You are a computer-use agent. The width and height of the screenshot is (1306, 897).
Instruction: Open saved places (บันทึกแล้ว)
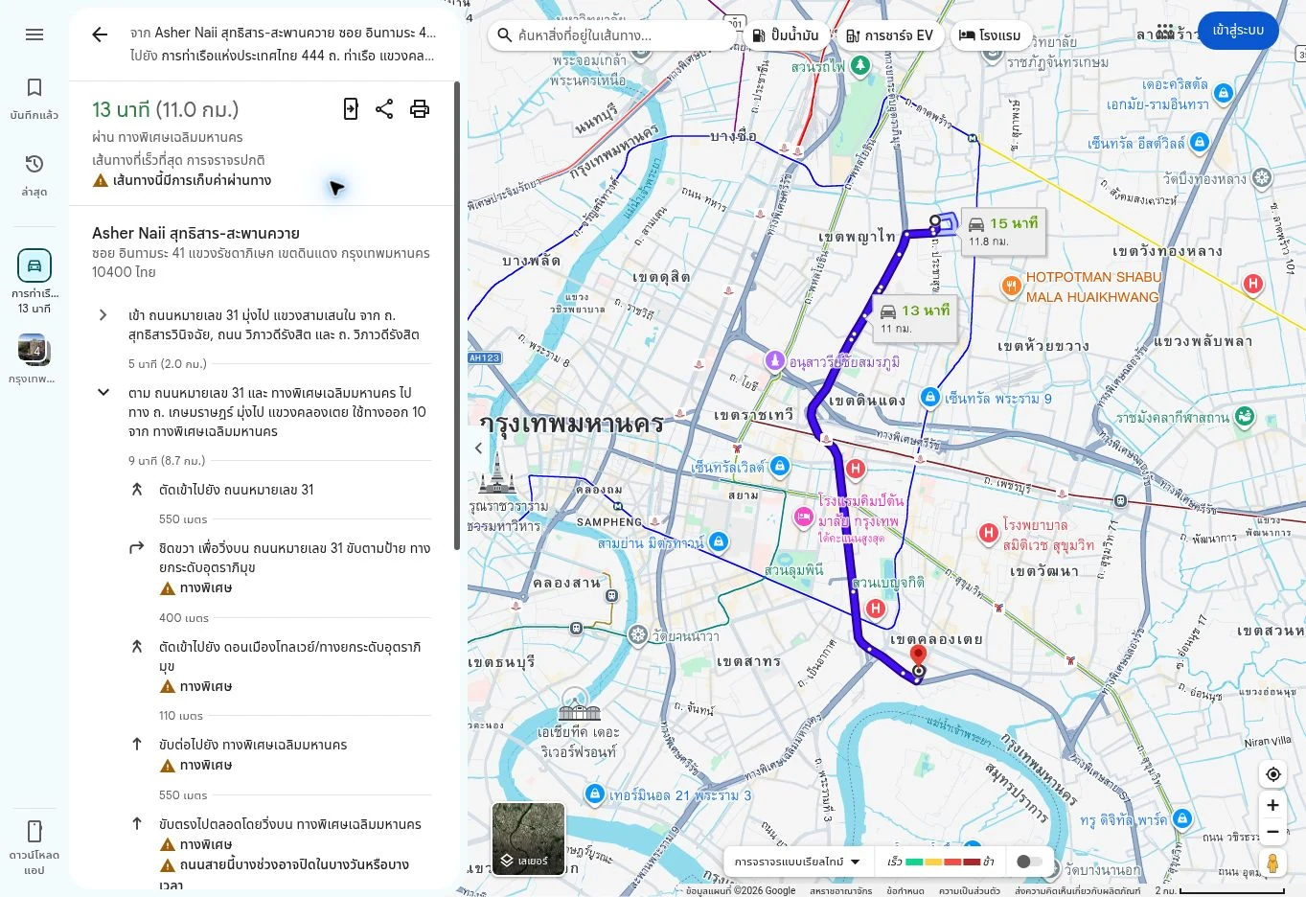34,99
